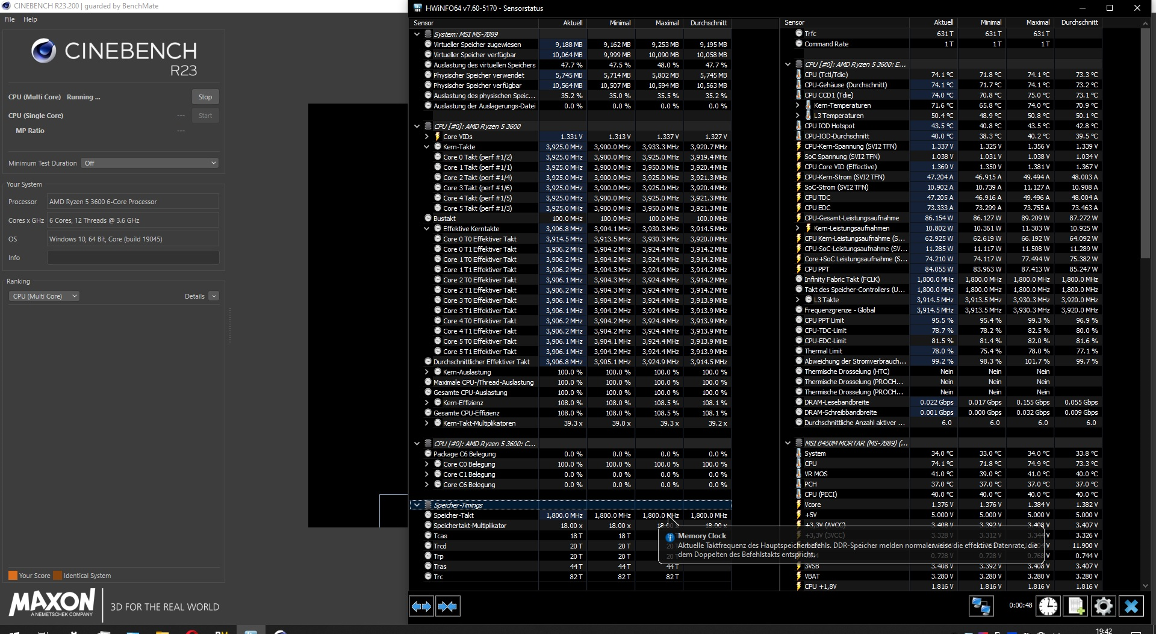Click the Sensor column header in right pane
The width and height of the screenshot is (1156, 634).
[x=845, y=22]
